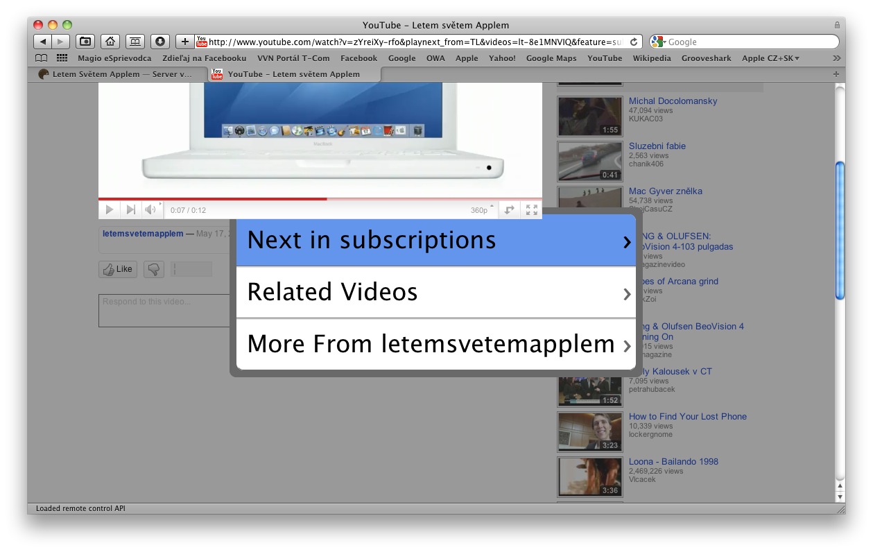Toggle the player loop arrows icon
This screenshot has width=873, height=552.
pyautogui.click(x=509, y=209)
